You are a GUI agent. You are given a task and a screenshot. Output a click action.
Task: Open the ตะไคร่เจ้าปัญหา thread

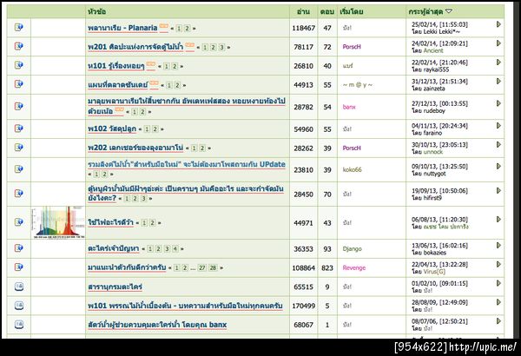coord(113,248)
